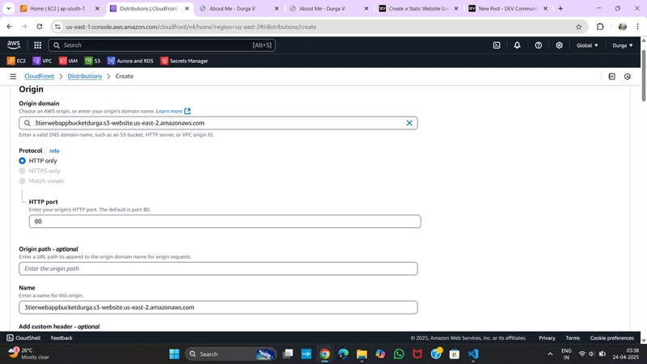The image size is (647, 364).
Task: Open the Terms footer link
Action: tap(573, 338)
